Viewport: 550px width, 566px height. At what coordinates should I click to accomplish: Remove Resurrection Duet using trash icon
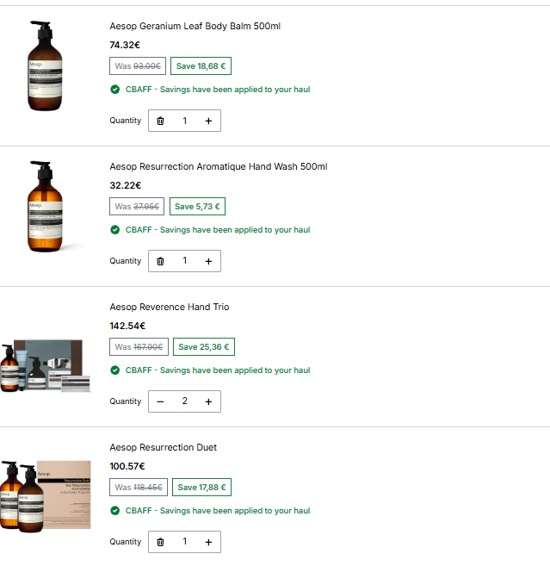(160, 542)
